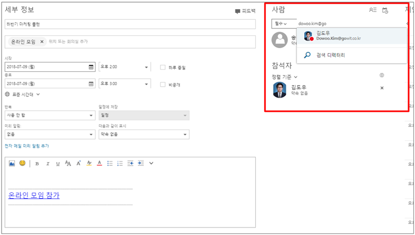Viewport: 415px width, 235px height.
Task: Open the emoji picker in editor toolbar
Action: tap(23, 163)
